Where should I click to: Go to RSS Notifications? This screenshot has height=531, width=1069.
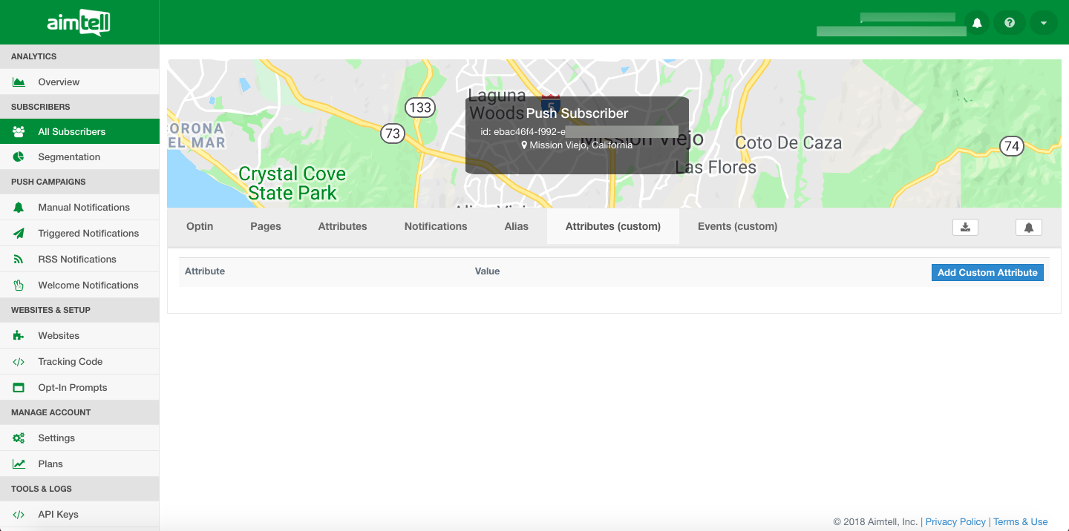[x=77, y=260]
